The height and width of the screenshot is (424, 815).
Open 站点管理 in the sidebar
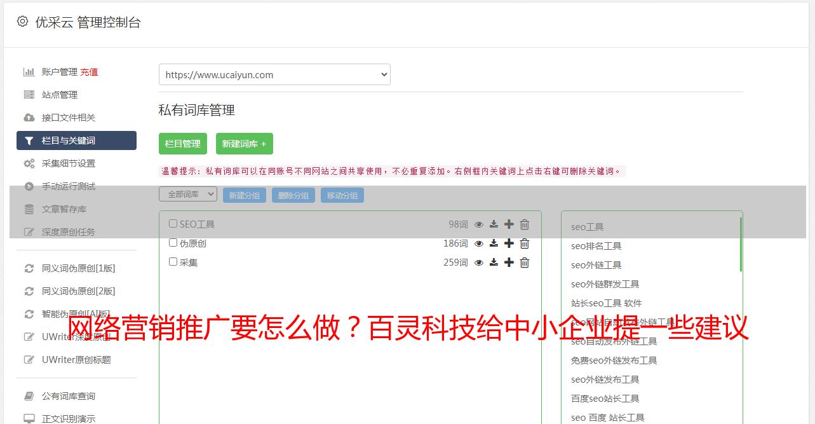coord(60,95)
